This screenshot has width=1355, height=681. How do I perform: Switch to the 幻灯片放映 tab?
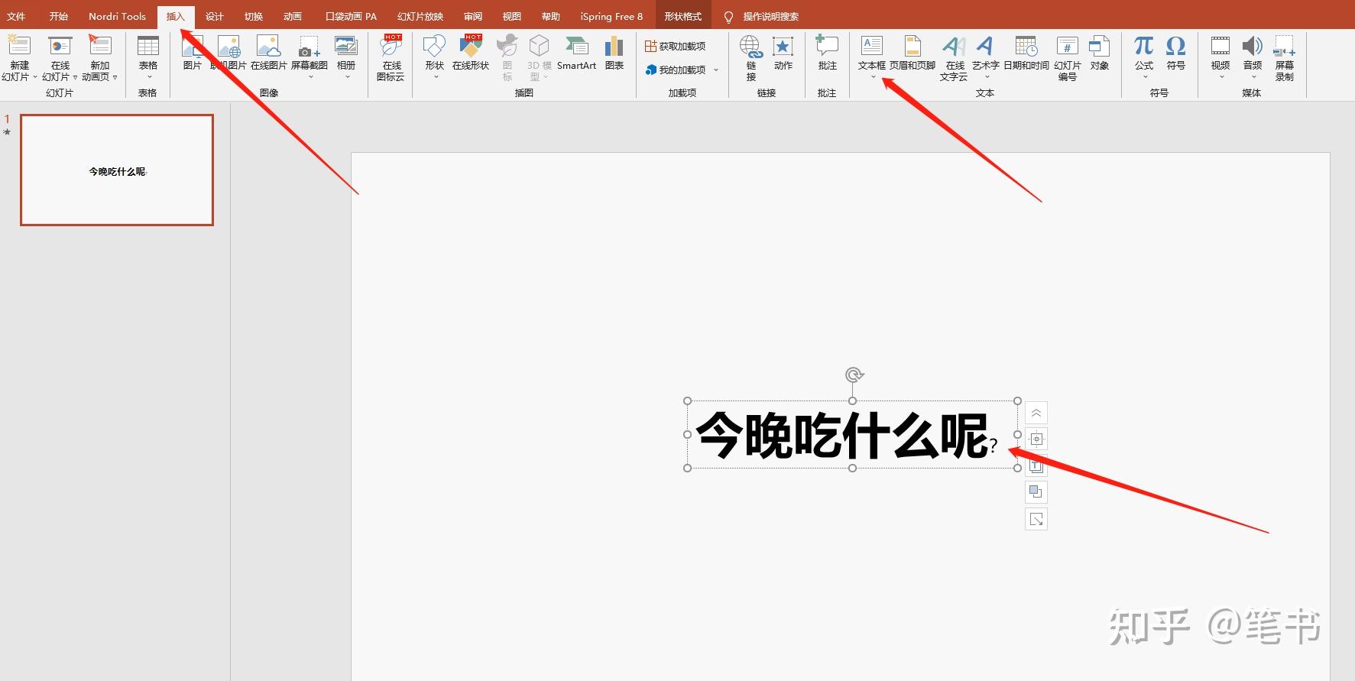(x=420, y=16)
